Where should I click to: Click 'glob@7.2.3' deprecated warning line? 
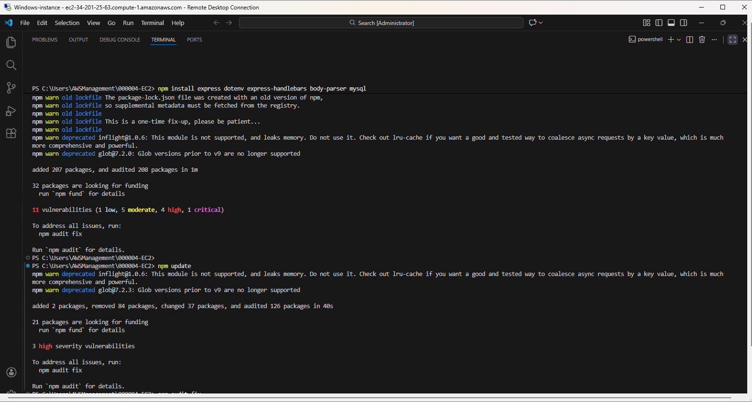click(x=166, y=290)
